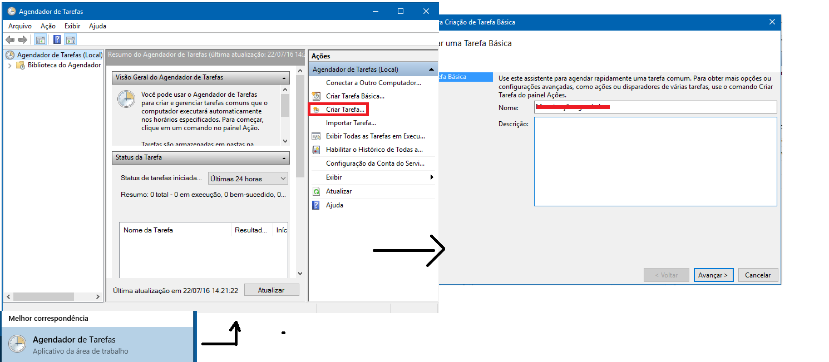Toggle the console tree toolbar icon

(x=40, y=39)
